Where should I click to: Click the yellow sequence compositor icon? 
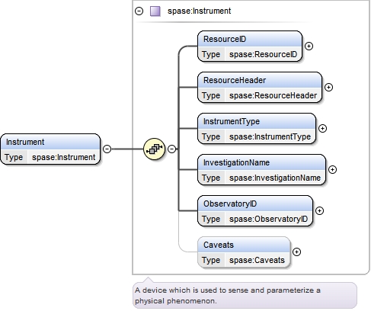coord(154,149)
